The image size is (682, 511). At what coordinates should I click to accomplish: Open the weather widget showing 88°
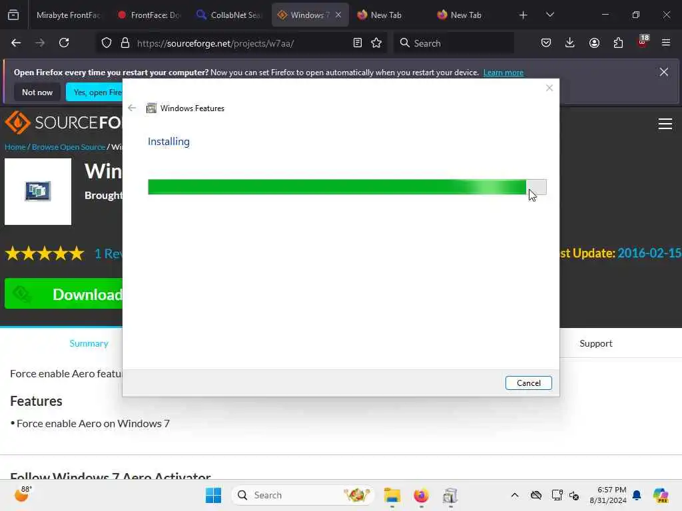(23, 494)
